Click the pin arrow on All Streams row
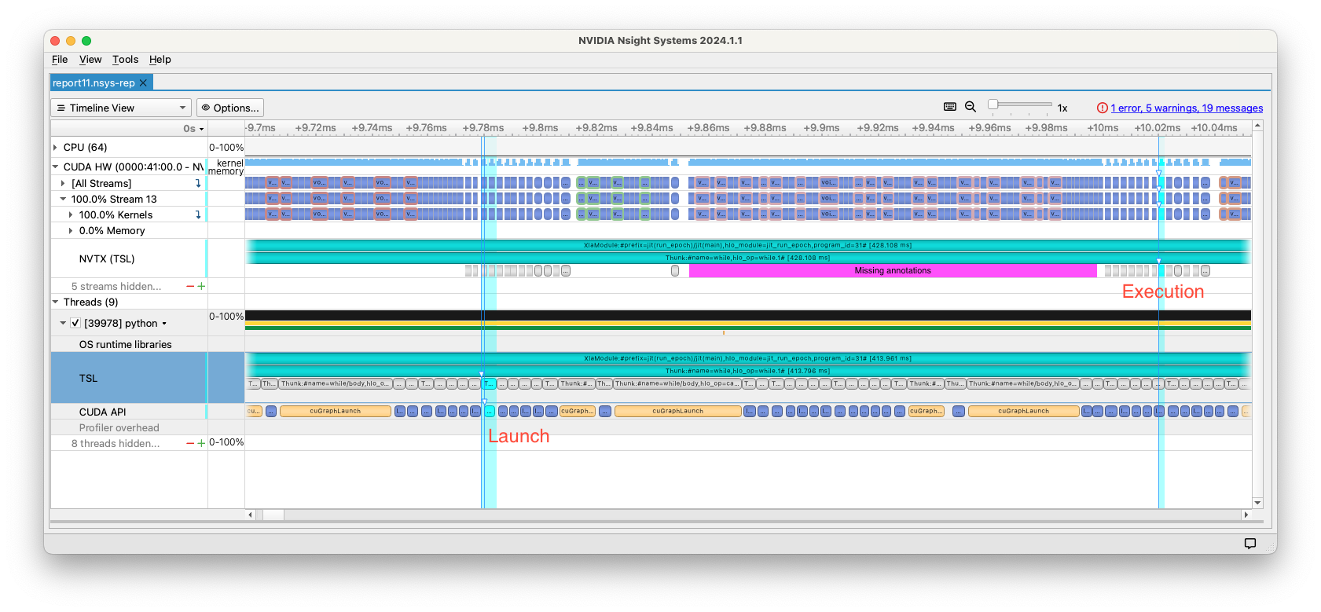 (x=198, y=183)
